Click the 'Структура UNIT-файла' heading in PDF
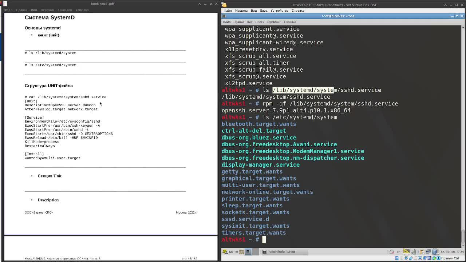Image resolution: width=466 pixels, height=262 pixels. point(49,86)
